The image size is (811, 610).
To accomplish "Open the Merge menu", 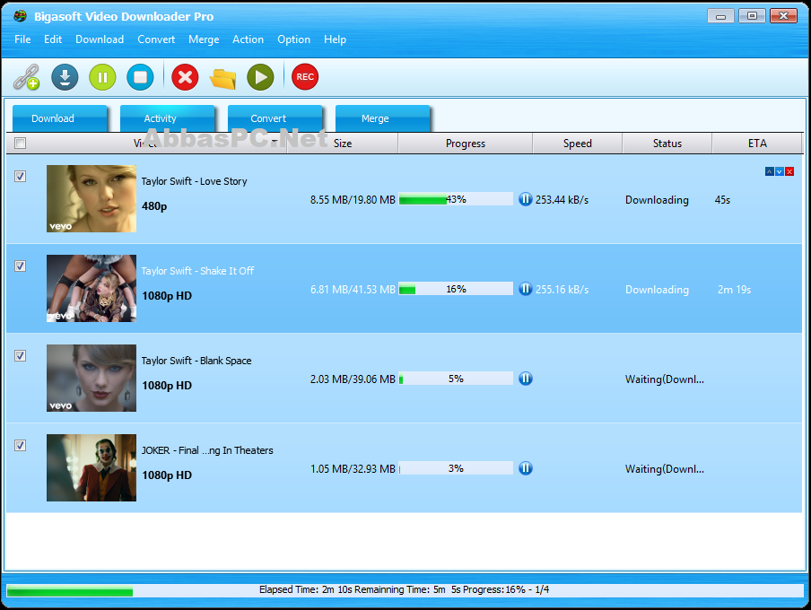I will tap(204, 39).
